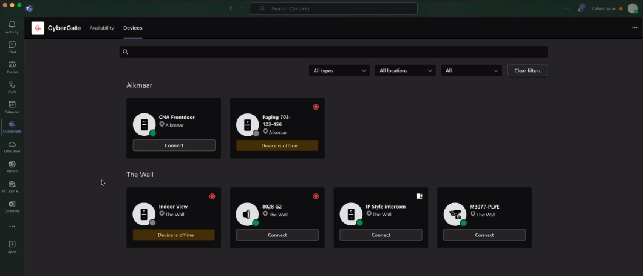Go forward with the right arrow
This screenshot has height=277, width=643.
(x=242, y=8)
